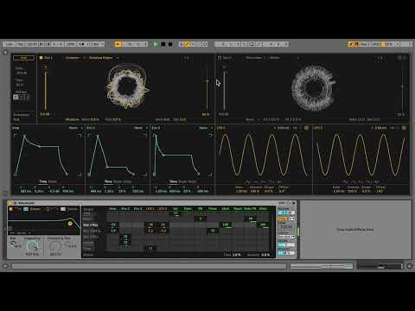Arm the record button in the control bar
415x311 pixels.
[x=170, y=44]
